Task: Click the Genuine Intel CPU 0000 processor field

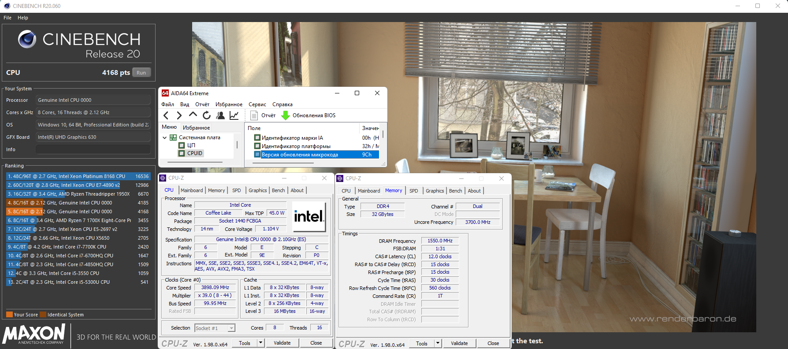Action: 93,100
